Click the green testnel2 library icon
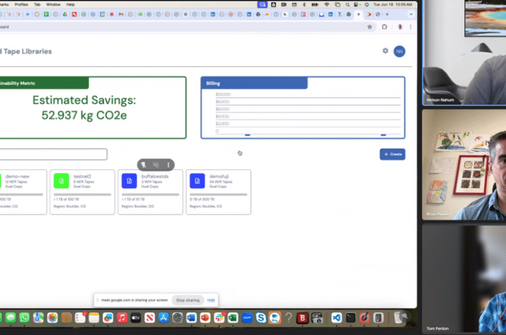Screen dimensions: 506x335 [x=62, y=181]
